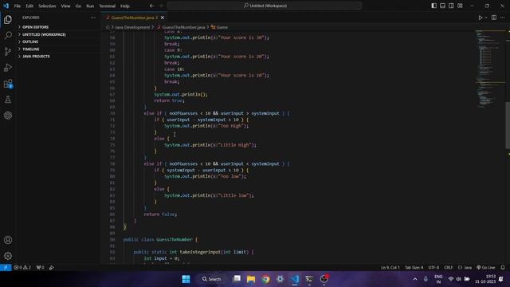Go back with navigation arrow
This screenshot has height=287, width=510.
point(152,6)
